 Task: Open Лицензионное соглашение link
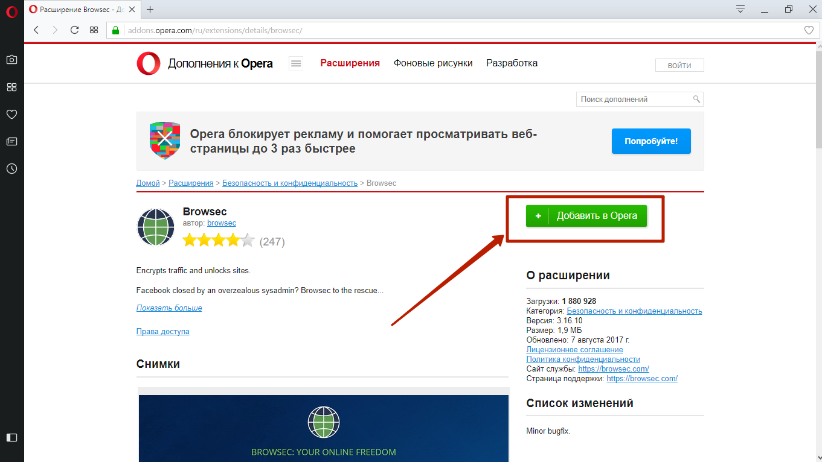[575, 350]
